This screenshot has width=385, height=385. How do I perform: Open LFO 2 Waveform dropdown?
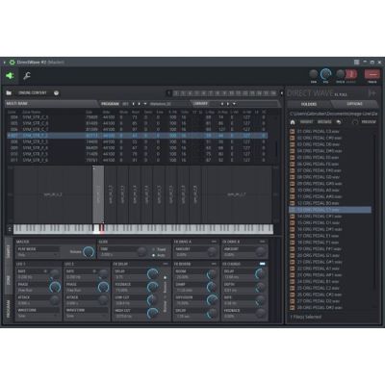pyautogui.click(x=87, y=316)
